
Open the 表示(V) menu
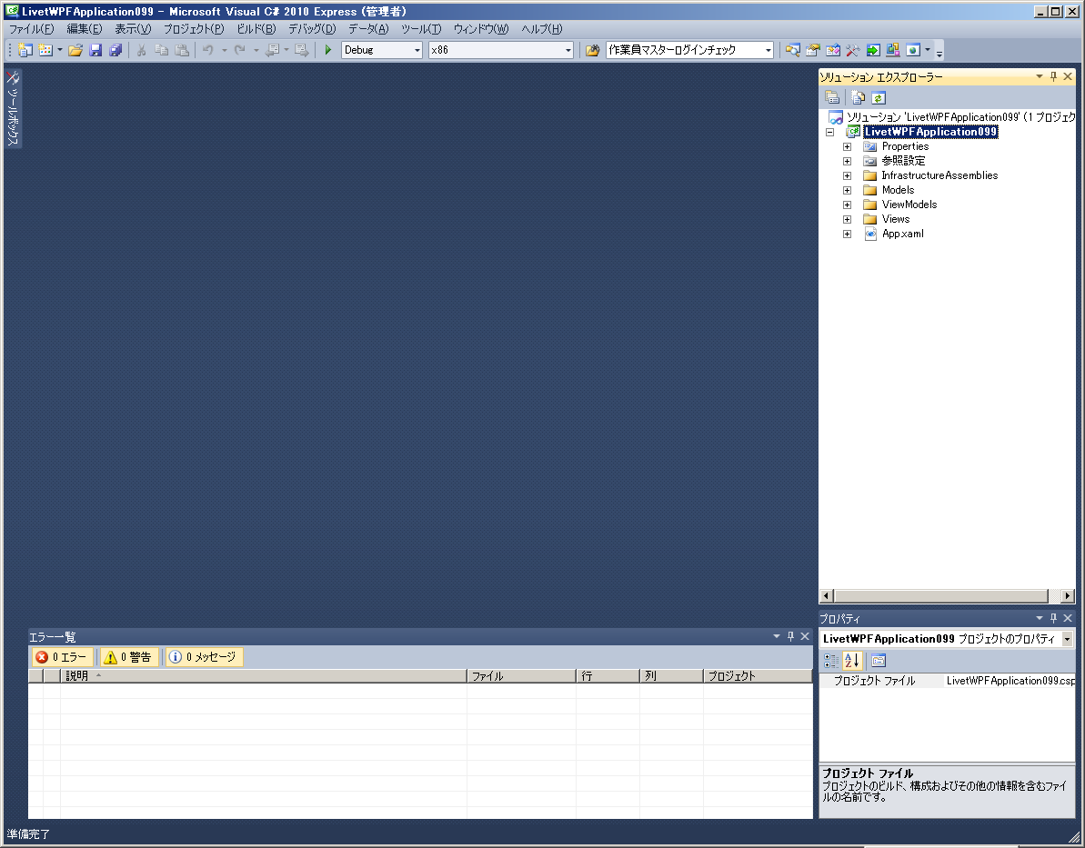[x=133, y=29]
